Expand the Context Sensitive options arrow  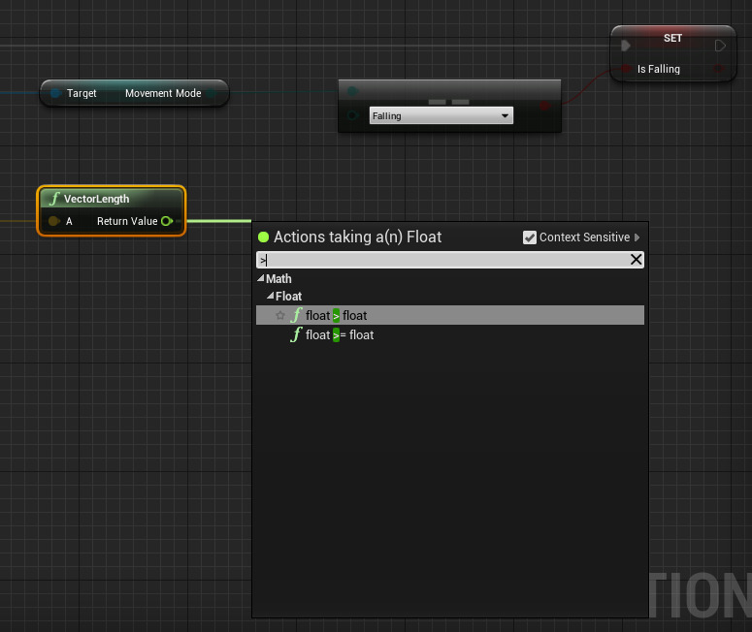pos(637,237)
